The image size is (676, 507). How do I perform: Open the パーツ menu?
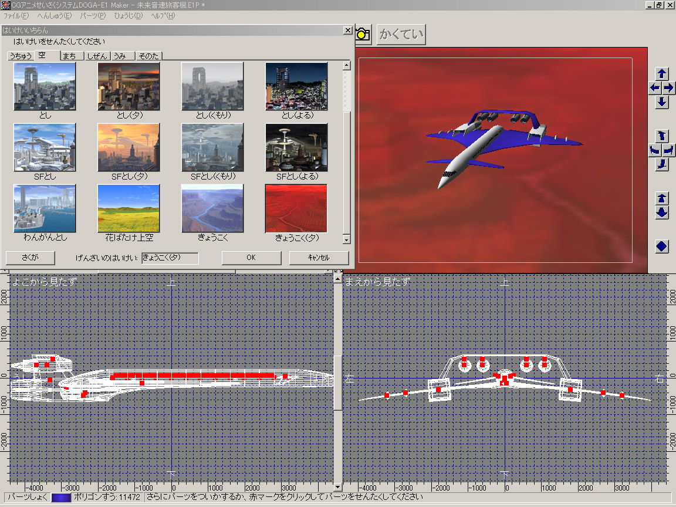coord(93,16)
